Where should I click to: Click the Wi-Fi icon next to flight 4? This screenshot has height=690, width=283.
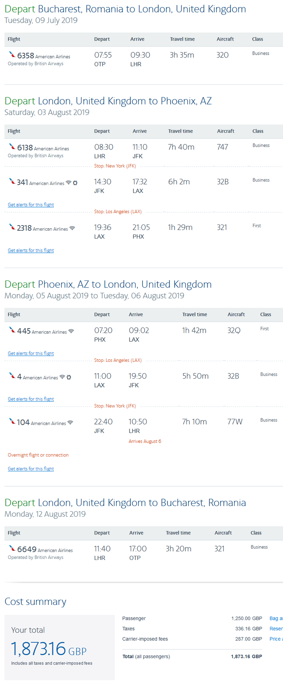pos(62,377)
